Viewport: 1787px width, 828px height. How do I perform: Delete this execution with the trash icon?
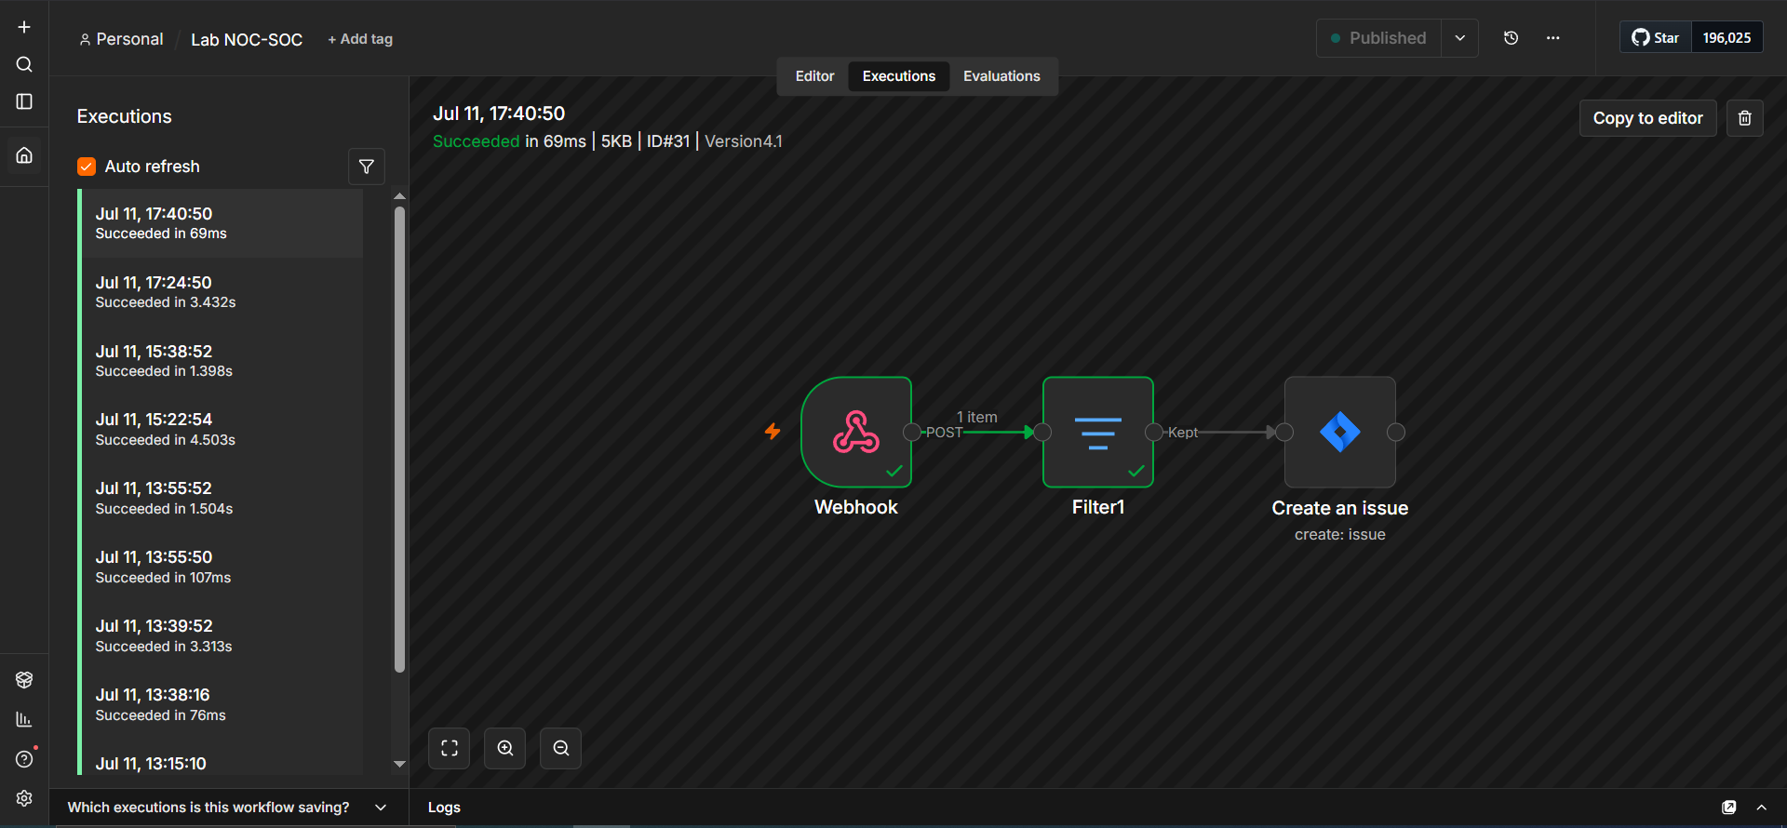(1745, 118)
